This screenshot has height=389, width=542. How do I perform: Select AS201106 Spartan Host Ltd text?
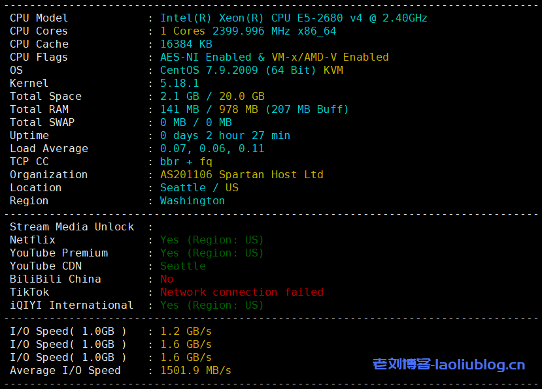[241, 174]
